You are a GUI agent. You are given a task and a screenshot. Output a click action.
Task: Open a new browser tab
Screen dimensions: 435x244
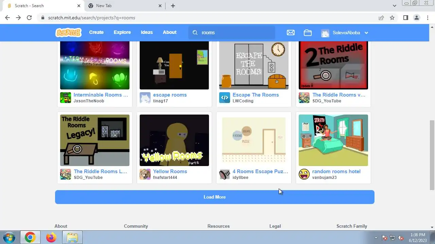tap(173, 6)
